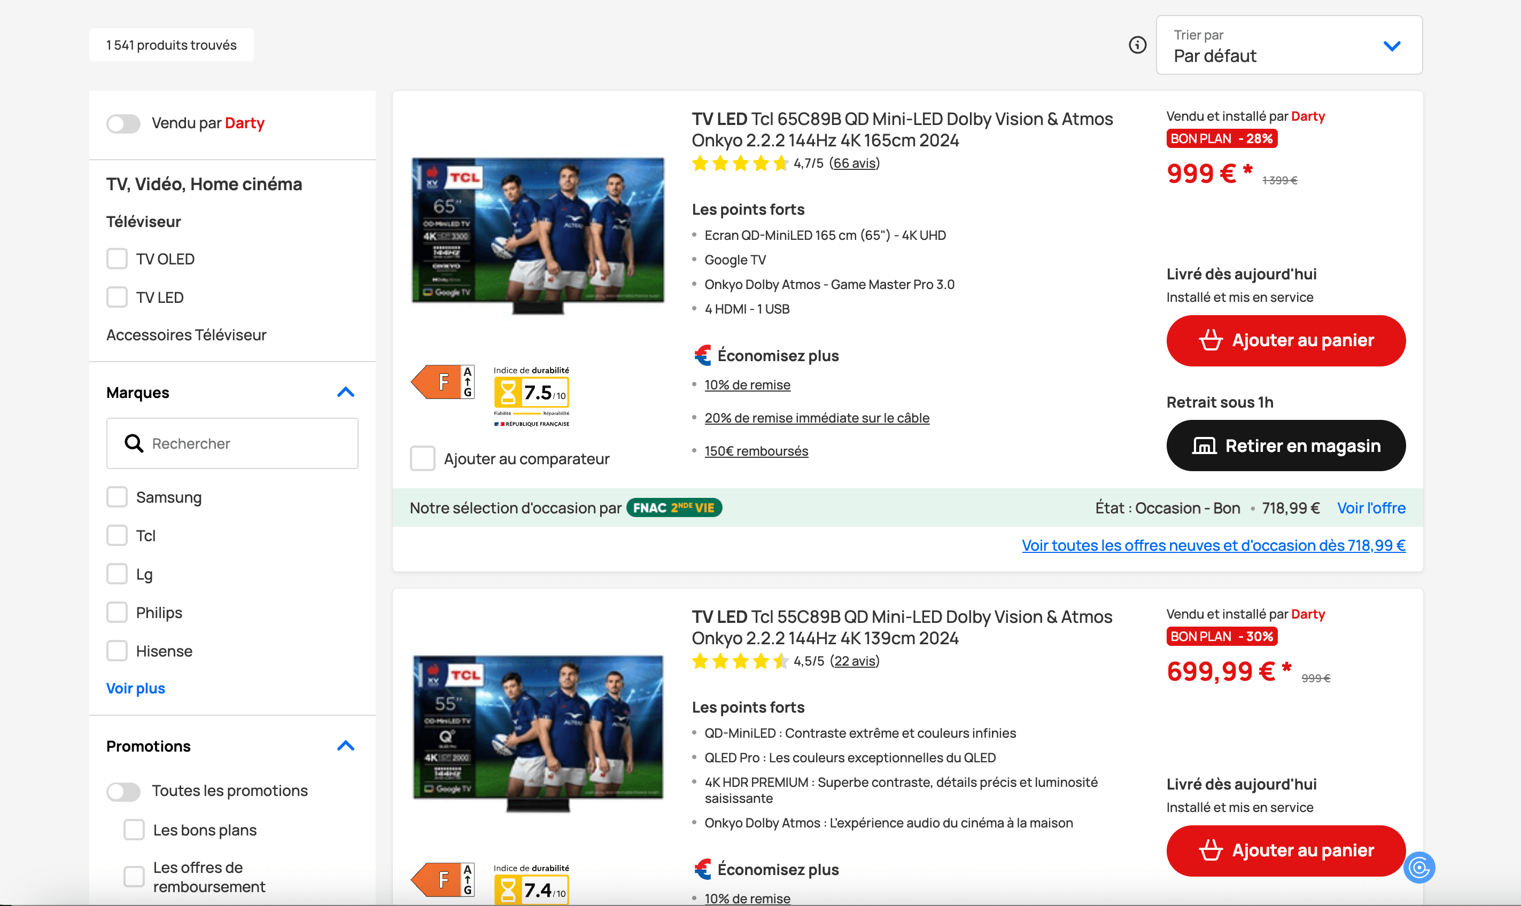Click the FNAC 2nde Vie badge
Viewport: 1521px width, 906px height.
[674, 508]
